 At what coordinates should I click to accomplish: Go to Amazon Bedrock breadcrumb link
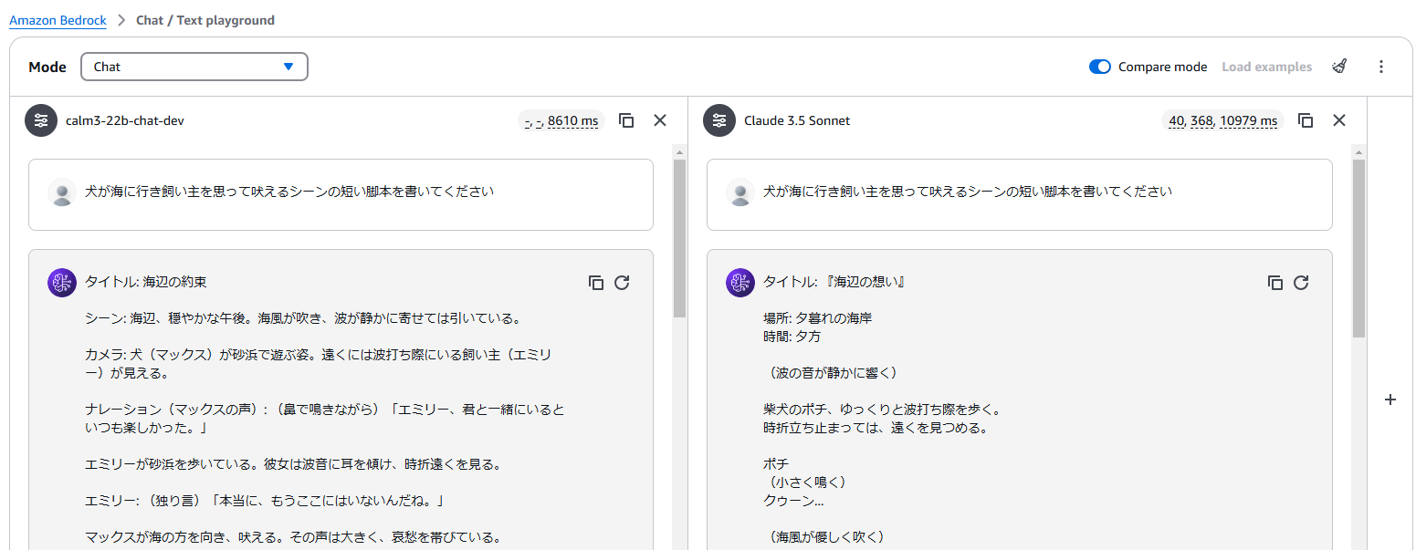(x=58, y=20)
